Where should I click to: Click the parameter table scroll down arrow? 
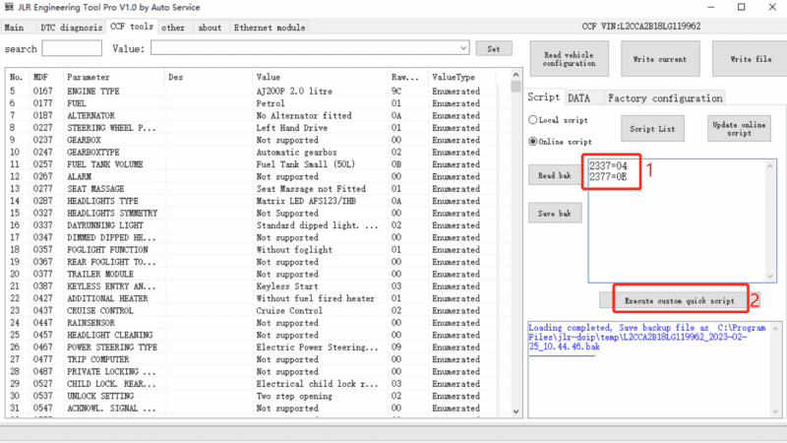click(x=515, y=411)
